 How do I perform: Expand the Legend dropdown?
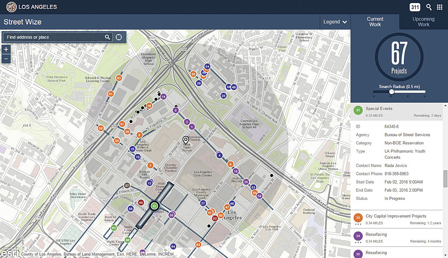click(335, 22)
